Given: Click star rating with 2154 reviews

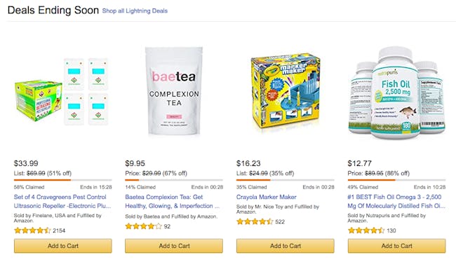Looking at the screenshot, I should click(32, 230).
